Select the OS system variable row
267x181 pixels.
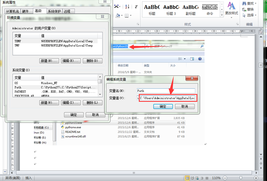[x=56, y=83]
